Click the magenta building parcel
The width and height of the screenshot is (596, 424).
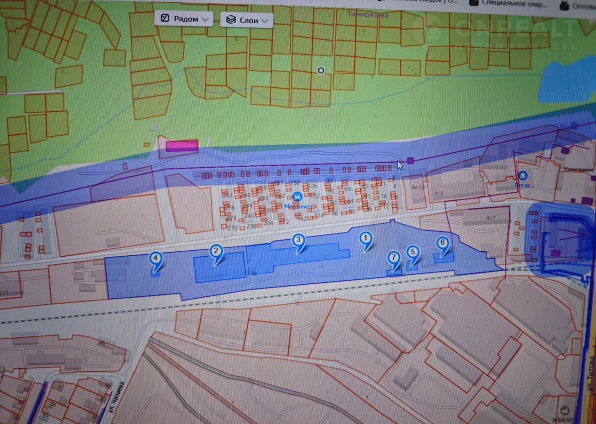(182, 146)
